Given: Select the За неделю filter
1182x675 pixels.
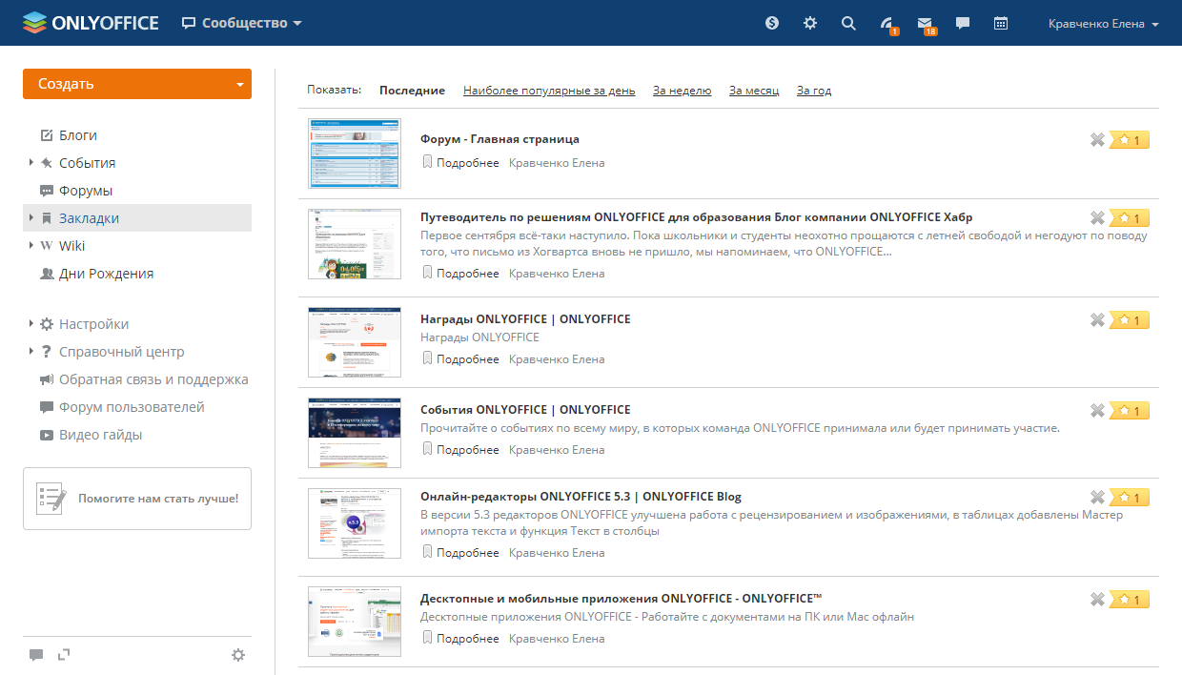Looking at the screenshot, I should click(682, 91).
